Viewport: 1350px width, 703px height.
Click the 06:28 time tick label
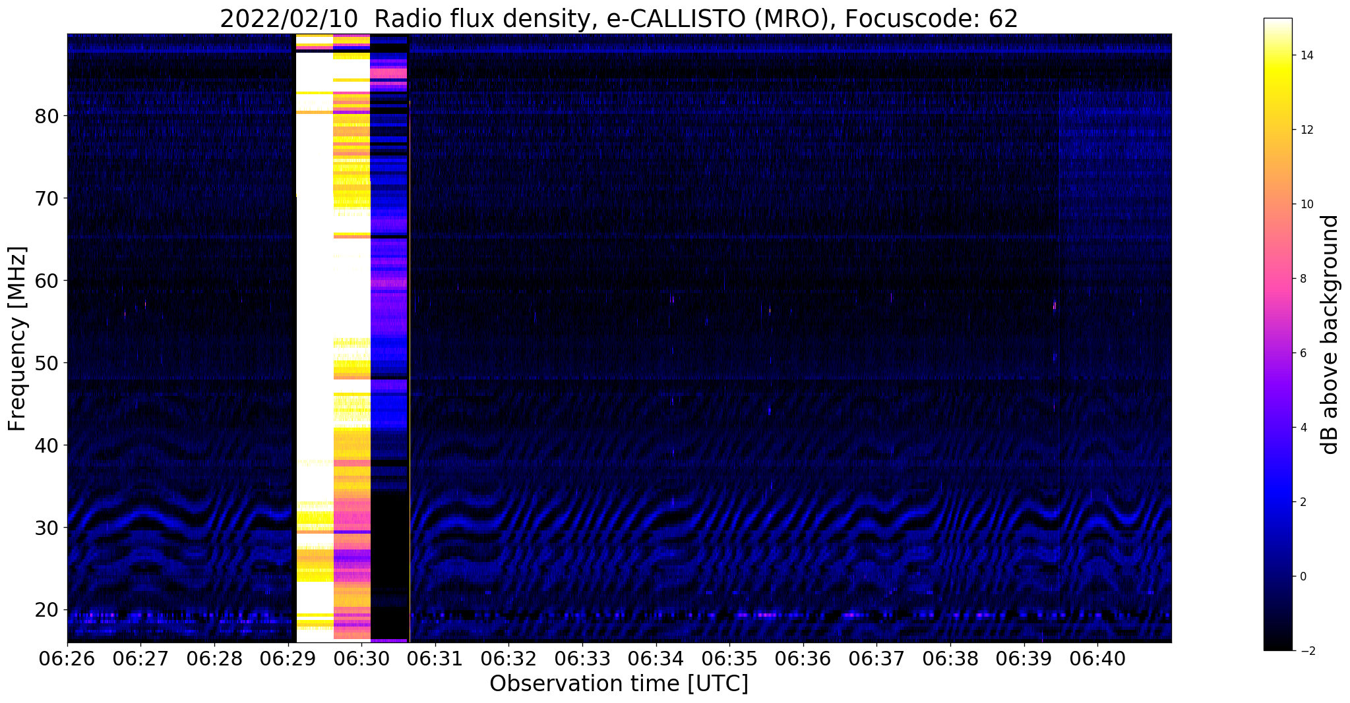(214, 659)
